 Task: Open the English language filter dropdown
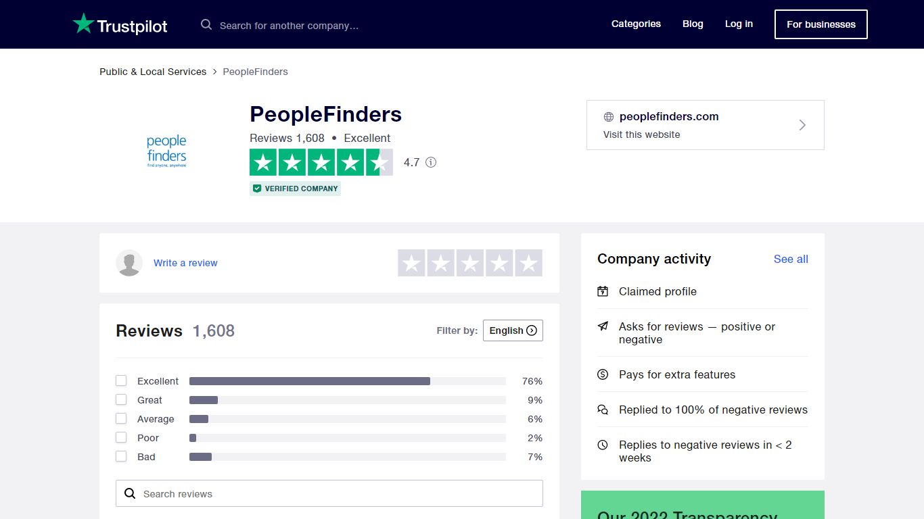[x=513, y=330]
